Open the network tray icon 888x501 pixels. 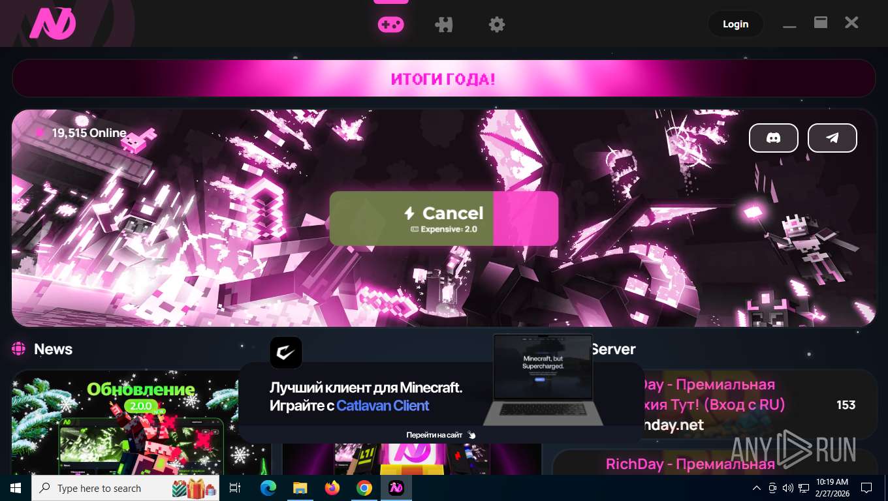(x=804, y=488)
